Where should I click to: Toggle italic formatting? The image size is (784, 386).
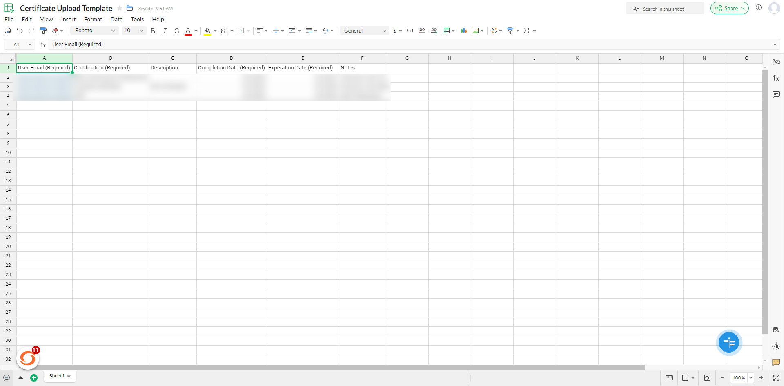click(165, 31)
